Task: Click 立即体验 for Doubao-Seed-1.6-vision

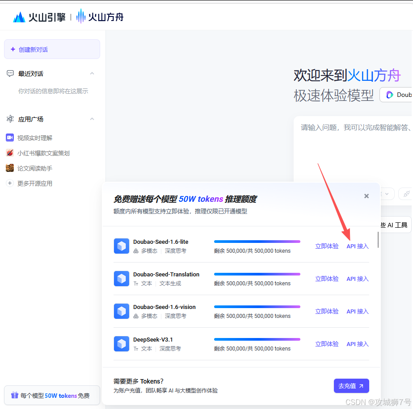Action: pyautogui.click(x=327, y=311)
